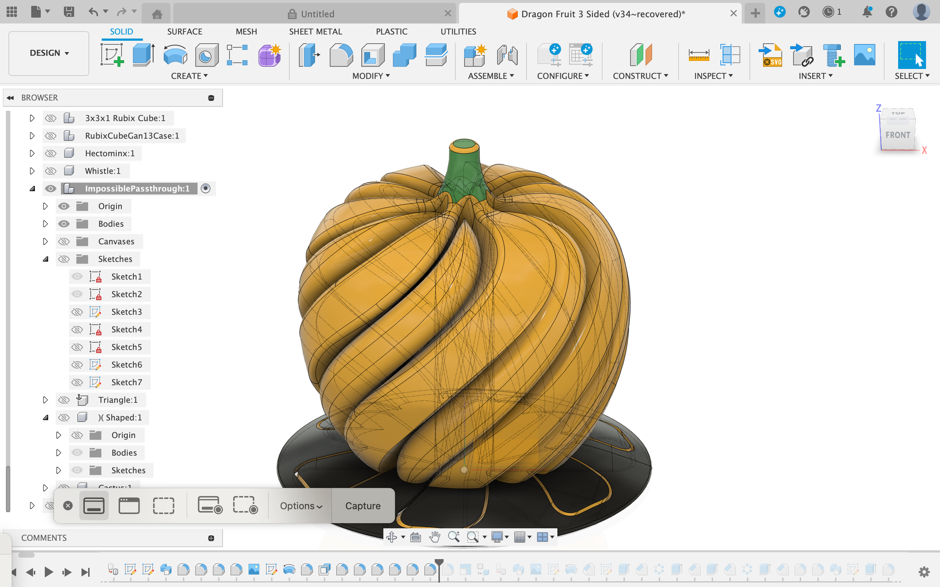
Task: Select the Revolve tool icon
Action: [x=175, y=55]
